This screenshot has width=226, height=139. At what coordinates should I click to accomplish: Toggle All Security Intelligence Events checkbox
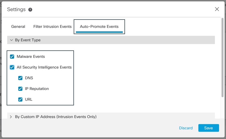tap(12, 67)
